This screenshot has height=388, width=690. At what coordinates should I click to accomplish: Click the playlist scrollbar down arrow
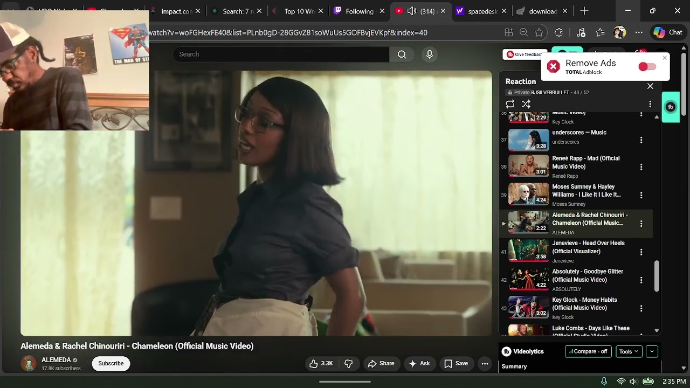pos(657,330)
